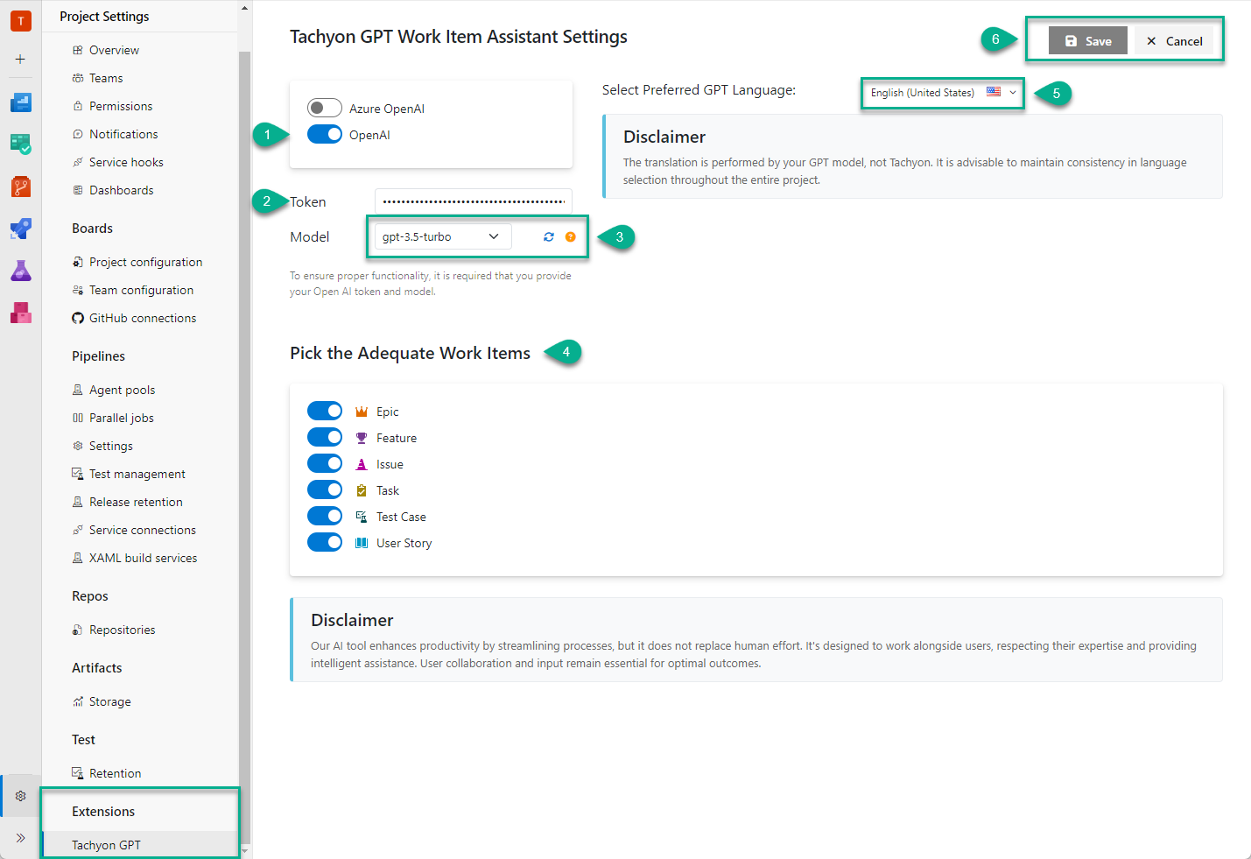The image size is (1251, 859).
Task: Open Pipelines using the rocket icon
Action: click(x=20, y=229)
